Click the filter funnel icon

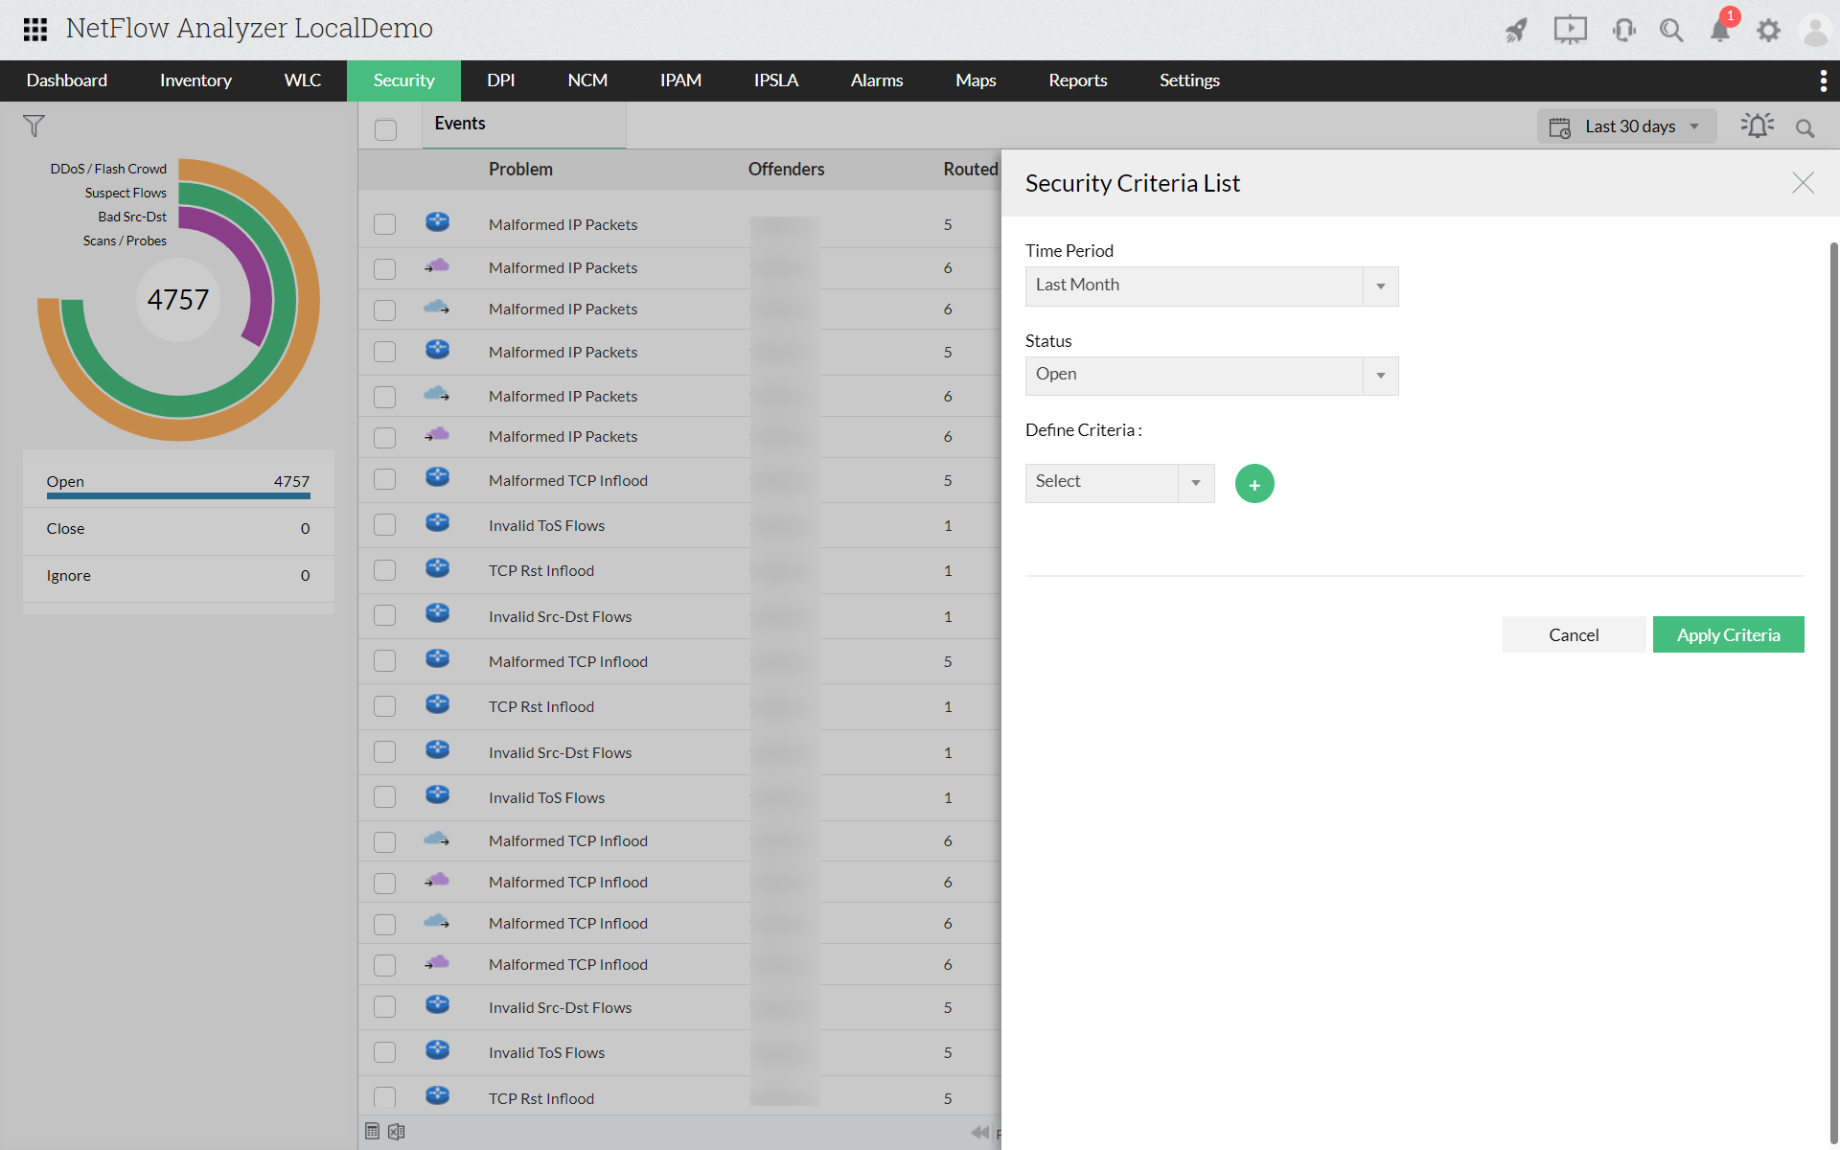[x=34, y=126]
